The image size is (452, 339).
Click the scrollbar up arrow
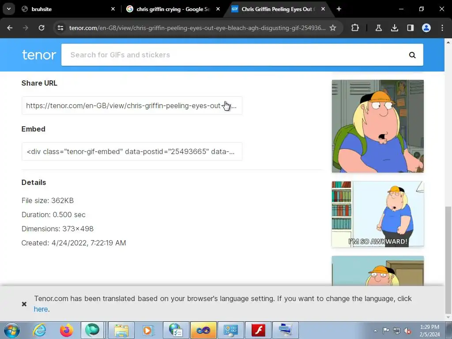448,42
